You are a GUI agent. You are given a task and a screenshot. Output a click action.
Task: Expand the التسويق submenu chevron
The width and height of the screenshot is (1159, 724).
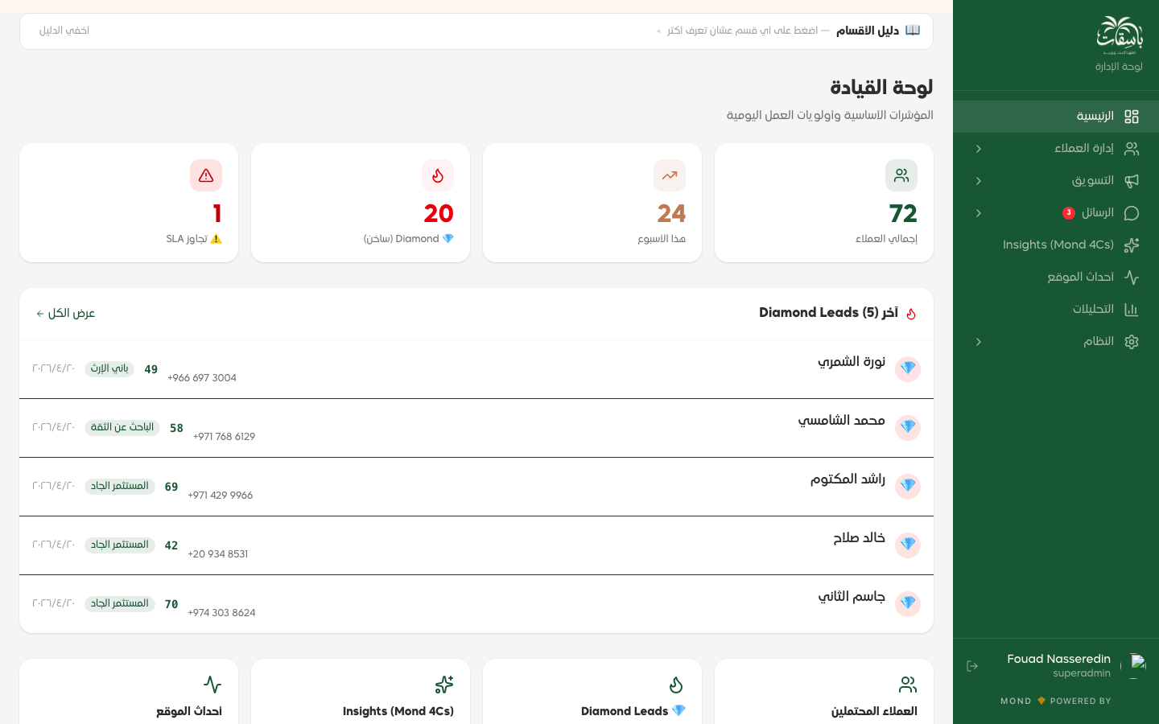click(x=979, y=181)
